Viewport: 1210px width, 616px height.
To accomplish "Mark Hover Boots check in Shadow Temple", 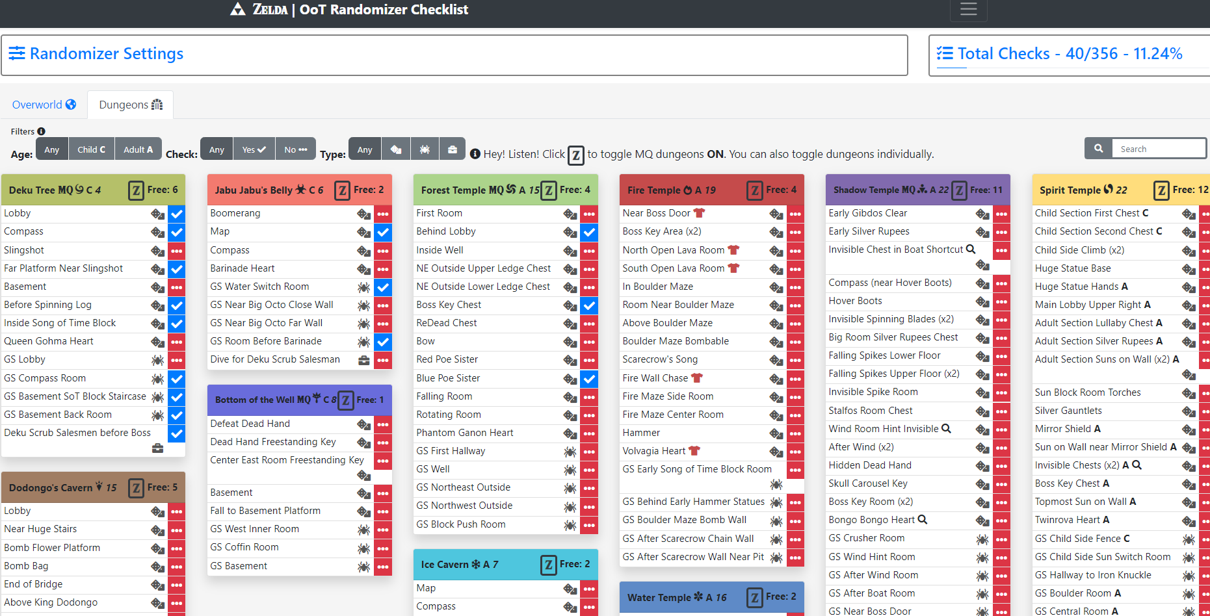I will point(1001,302).
